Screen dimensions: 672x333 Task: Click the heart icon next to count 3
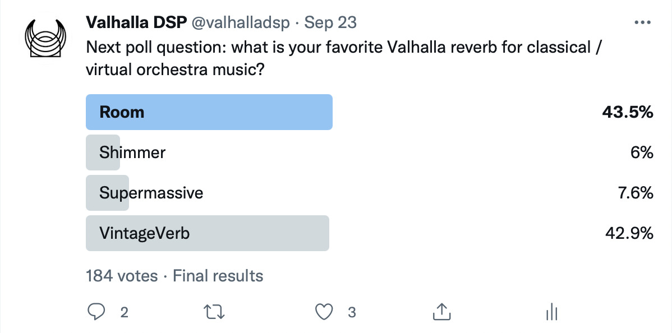click(324, 312)
